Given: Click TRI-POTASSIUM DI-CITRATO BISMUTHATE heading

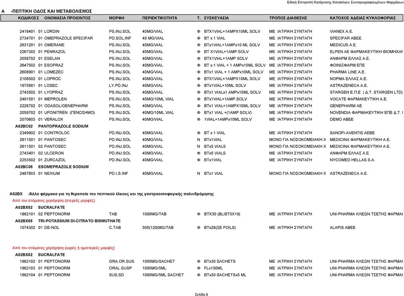Looking at the screenshot, I should pyautogui.click(x=80, y=221).
